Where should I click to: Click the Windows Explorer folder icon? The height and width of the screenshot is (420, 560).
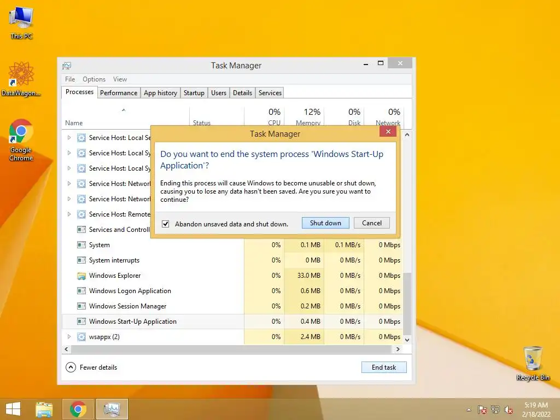coord(81,276)
